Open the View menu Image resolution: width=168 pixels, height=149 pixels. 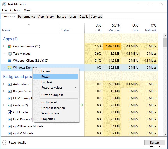tap(27, 10)
